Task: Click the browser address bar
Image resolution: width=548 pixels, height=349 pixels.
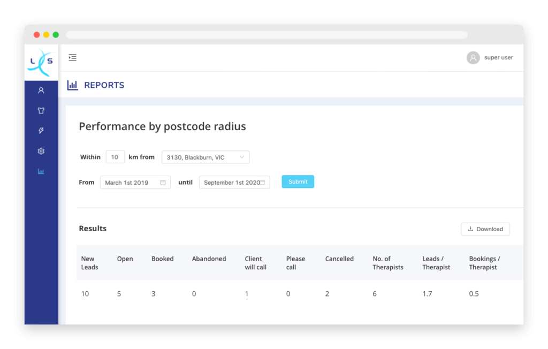Action: [267, 35]
